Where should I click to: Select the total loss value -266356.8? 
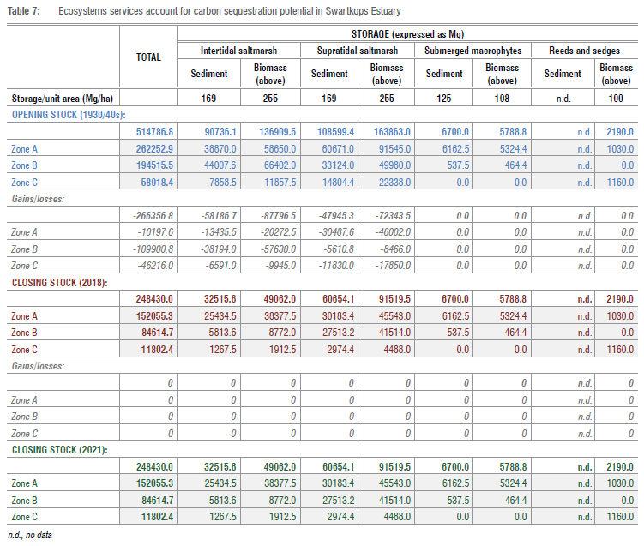click(x=153, y=215)
